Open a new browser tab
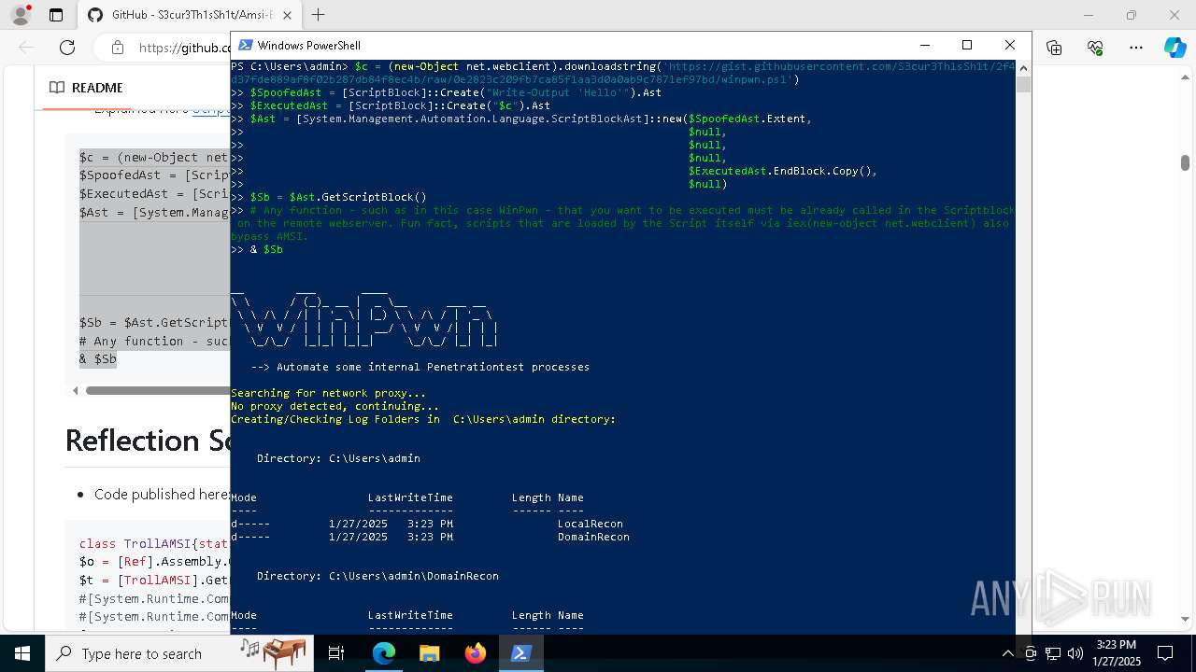1196x672 pixels. (x=319, y=15)
